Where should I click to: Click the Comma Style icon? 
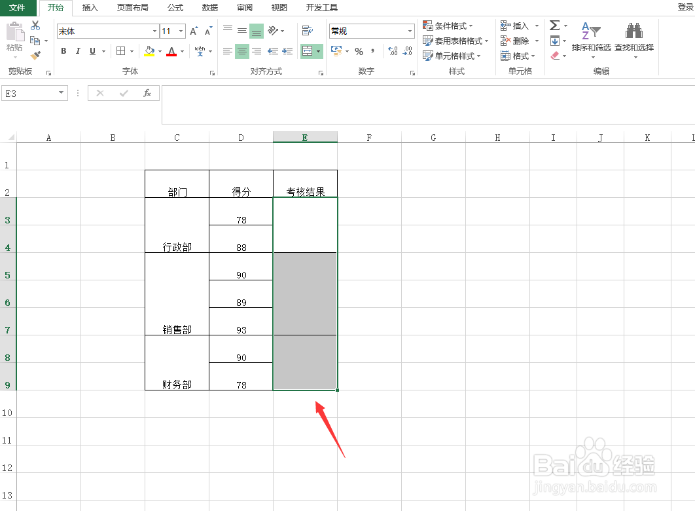[x=372, y=50]
